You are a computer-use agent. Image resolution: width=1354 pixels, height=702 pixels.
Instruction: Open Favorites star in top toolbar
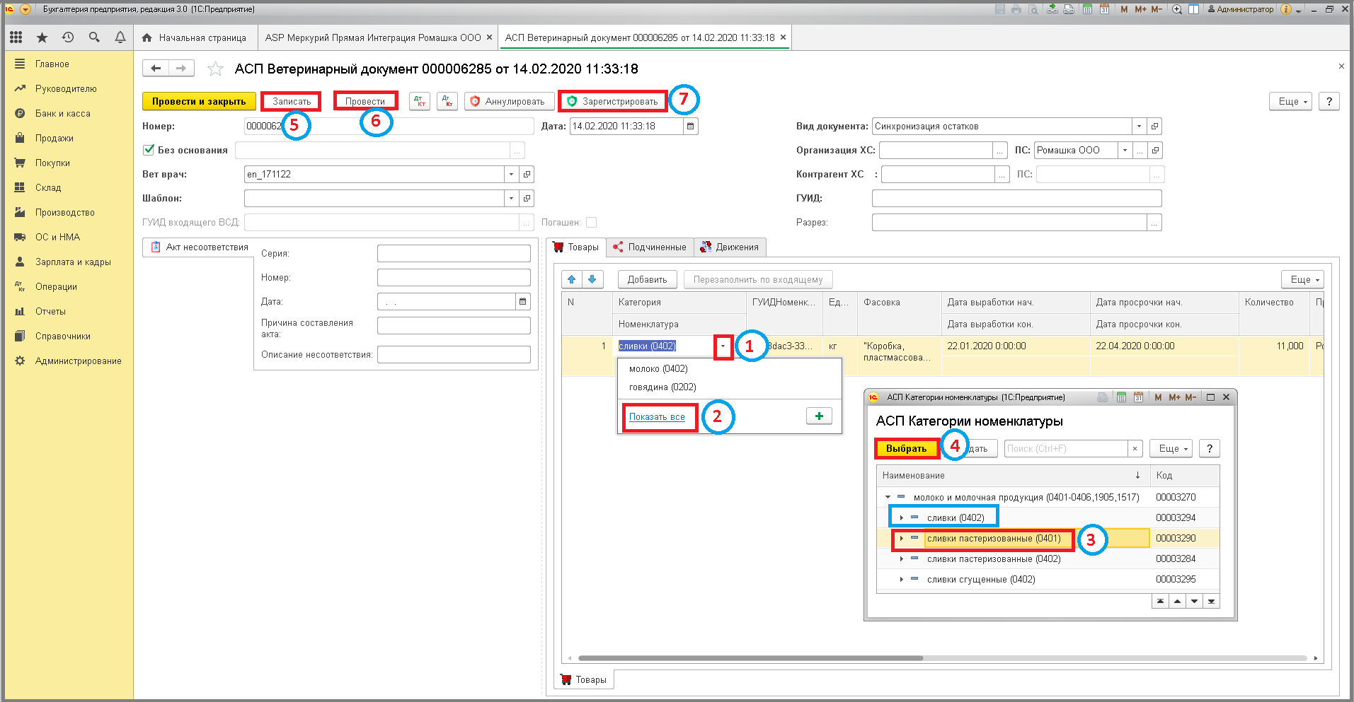42,37
